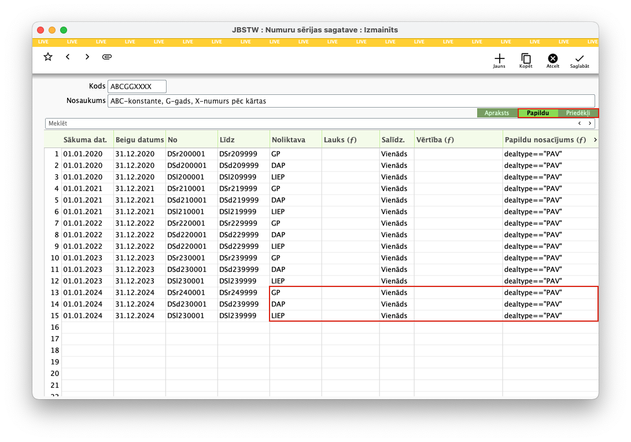Search previous match arrow in Meklēt bar
Viewport: 631px width, 442px height.
[580, 123]
